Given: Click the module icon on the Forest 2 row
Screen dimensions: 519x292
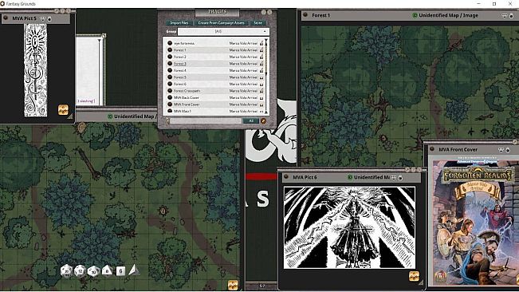Looking at the screenshot, I should tap(261, 57).
